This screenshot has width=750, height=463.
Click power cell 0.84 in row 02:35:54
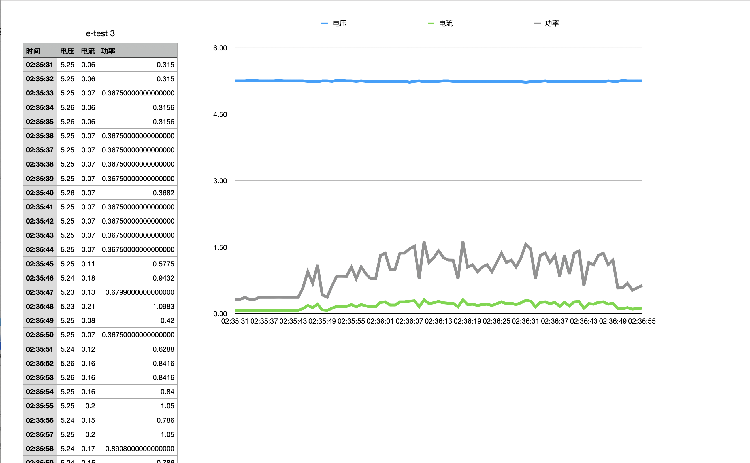tap(138, 392)
